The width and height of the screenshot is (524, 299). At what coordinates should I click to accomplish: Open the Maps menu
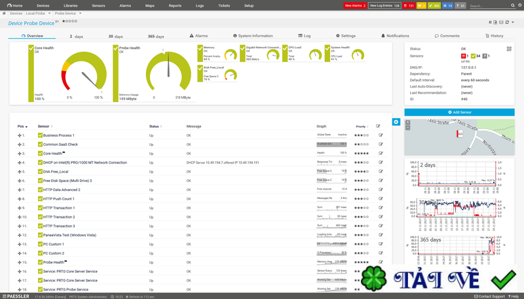pos(150,6)
